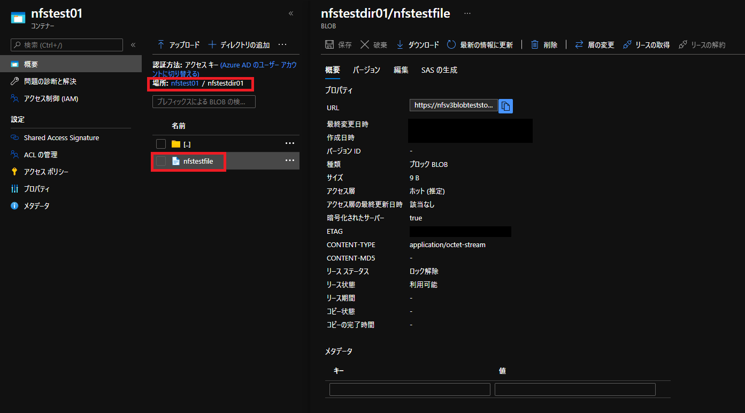Click the sidebar search box 検索 (Ctrl+/)

pos(67,45)
